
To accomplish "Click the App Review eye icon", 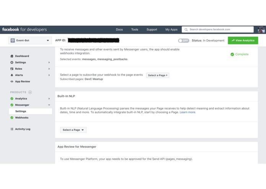I will click(x=12, y=81).
